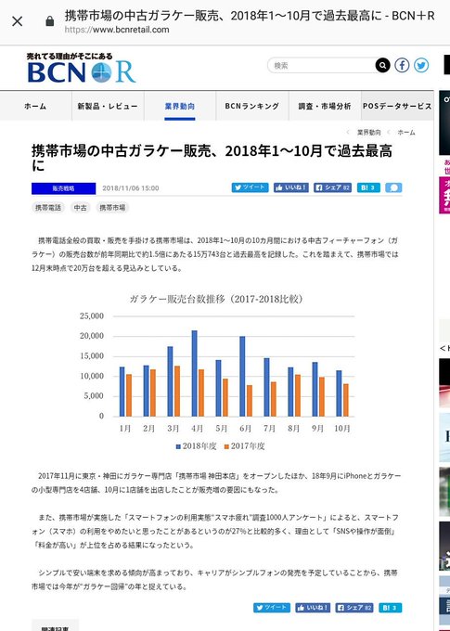The height and width of the screenshot is (631, 450).
Task: Open the POSデータサービス tab
Action: point(397,106)
